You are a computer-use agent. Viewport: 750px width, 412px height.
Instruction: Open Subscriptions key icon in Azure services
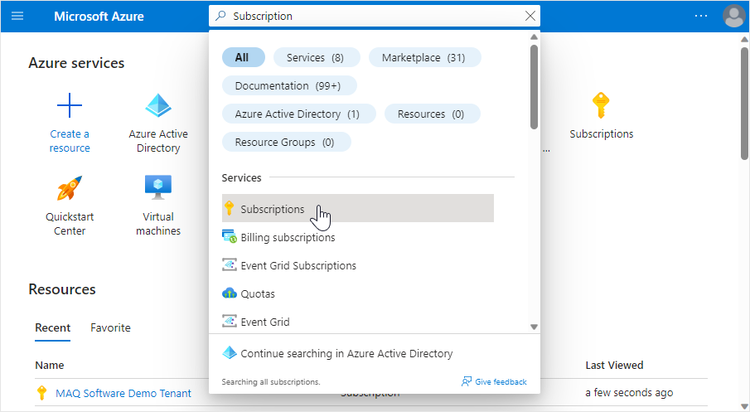coord(601,106)
